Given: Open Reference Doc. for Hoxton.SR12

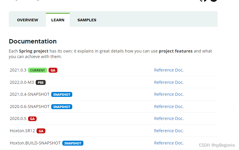Looking at the screenshot, I should [x=169, y=131].
